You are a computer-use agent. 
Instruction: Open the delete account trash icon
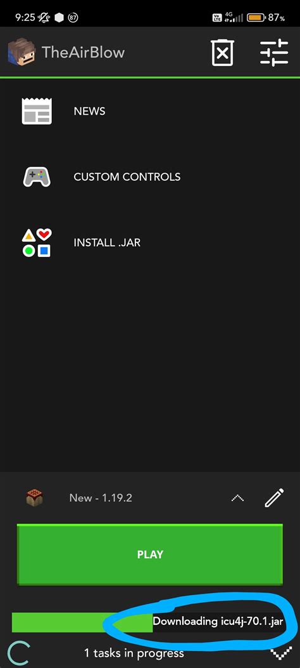click(223, 53)
